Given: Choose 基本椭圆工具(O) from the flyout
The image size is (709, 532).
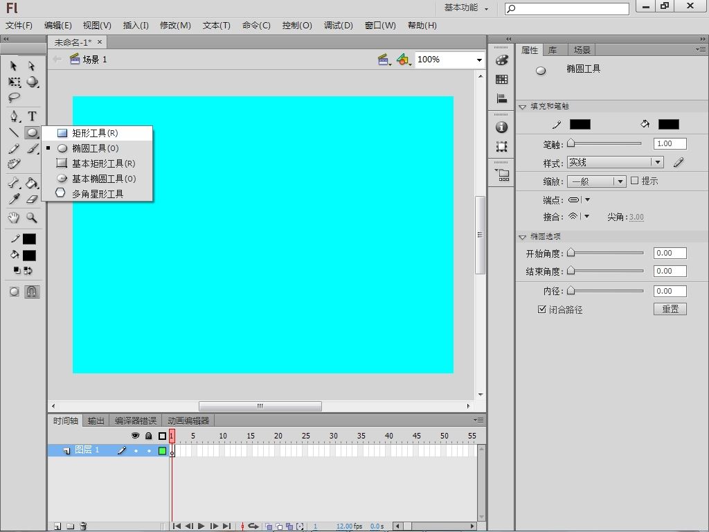Looking at the screenshot, I should (97, 179).
